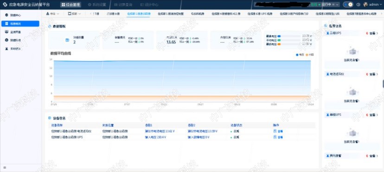Image resolution: width=384 pixels, height=172 pixels.
Task: Click the 电池巡检仪 alarm category icon
Action: coord(328,74)
